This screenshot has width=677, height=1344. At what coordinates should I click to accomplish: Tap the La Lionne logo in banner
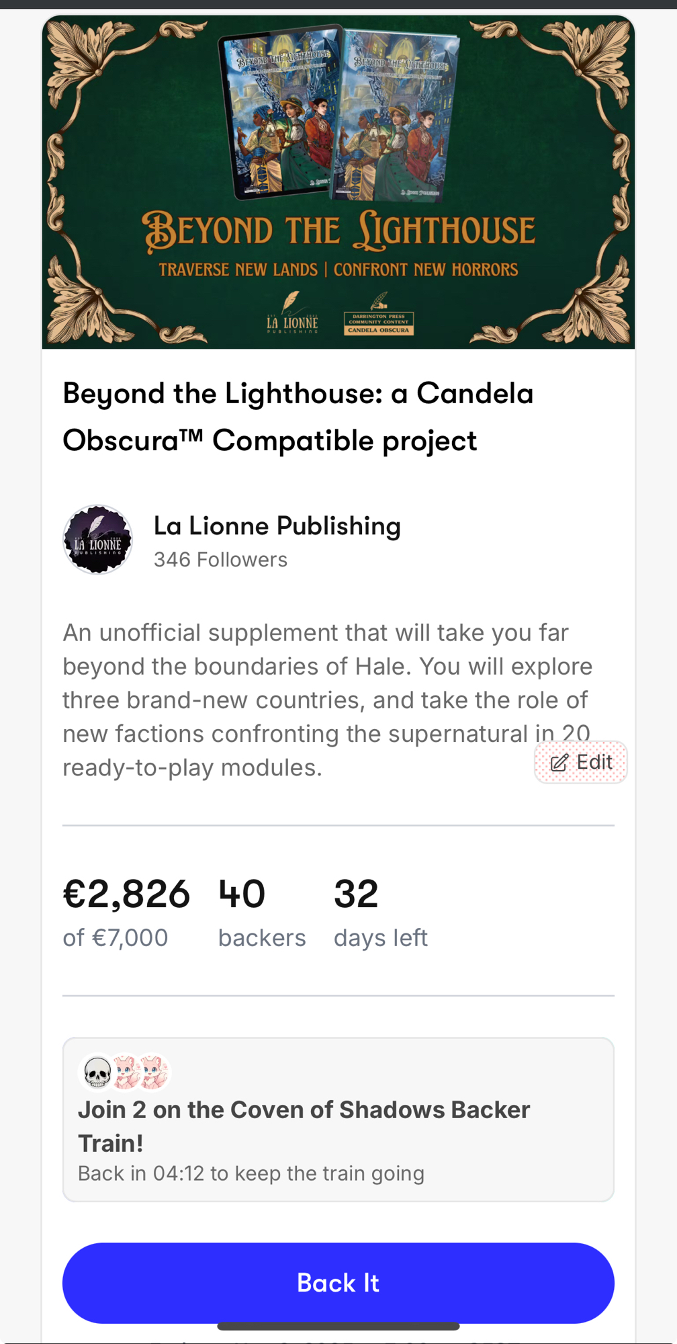click(292, 314)
